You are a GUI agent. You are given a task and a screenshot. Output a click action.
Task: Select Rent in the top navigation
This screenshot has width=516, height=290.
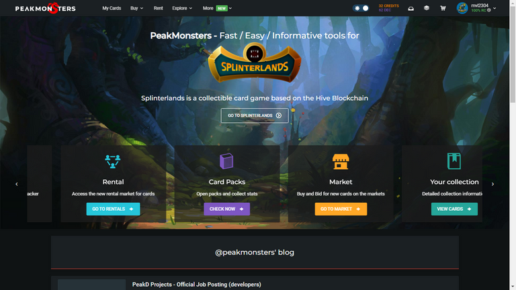[158, 8]
